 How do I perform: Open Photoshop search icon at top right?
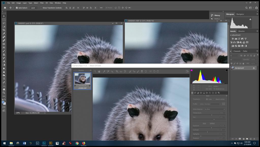click(x=247, y=8)
